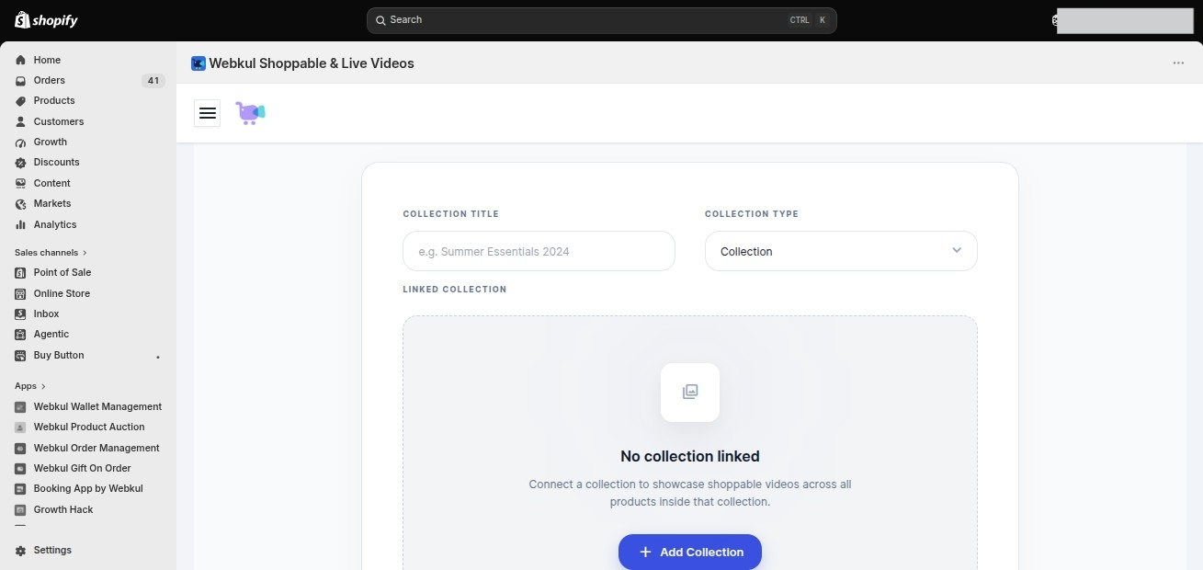Expand the Apps section chevron

point(43,386)
